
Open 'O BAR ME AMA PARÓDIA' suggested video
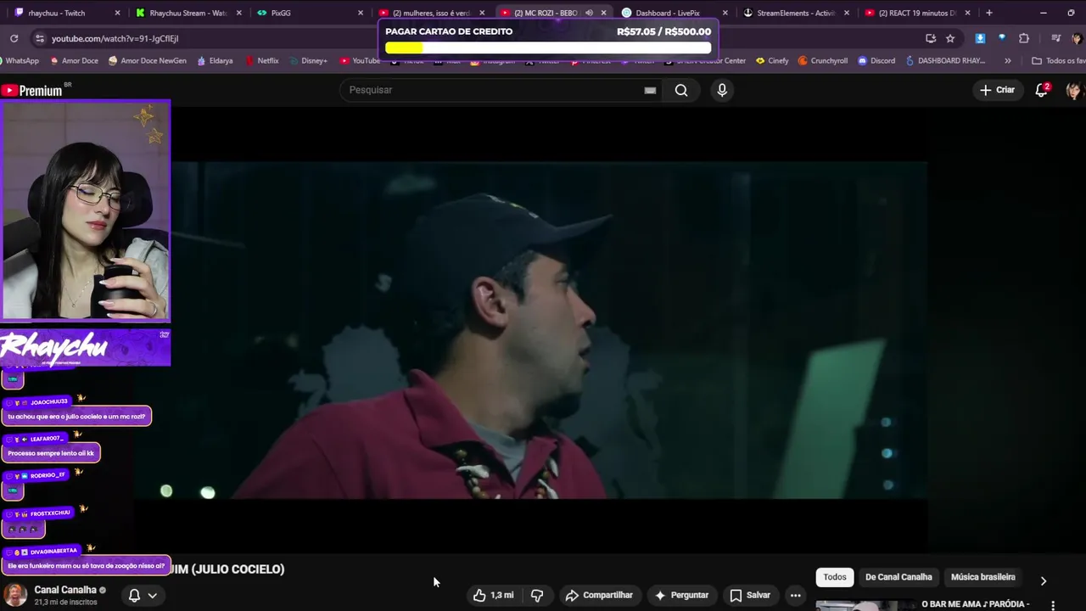975,605
